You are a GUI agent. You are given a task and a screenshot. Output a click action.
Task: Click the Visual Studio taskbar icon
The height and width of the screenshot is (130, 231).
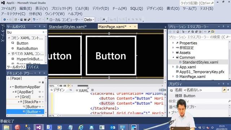(x=39, y=127)
